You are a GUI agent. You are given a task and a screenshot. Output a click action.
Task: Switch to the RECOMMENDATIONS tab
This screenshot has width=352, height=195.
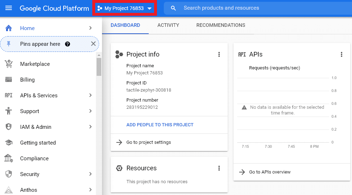point(221,25)
